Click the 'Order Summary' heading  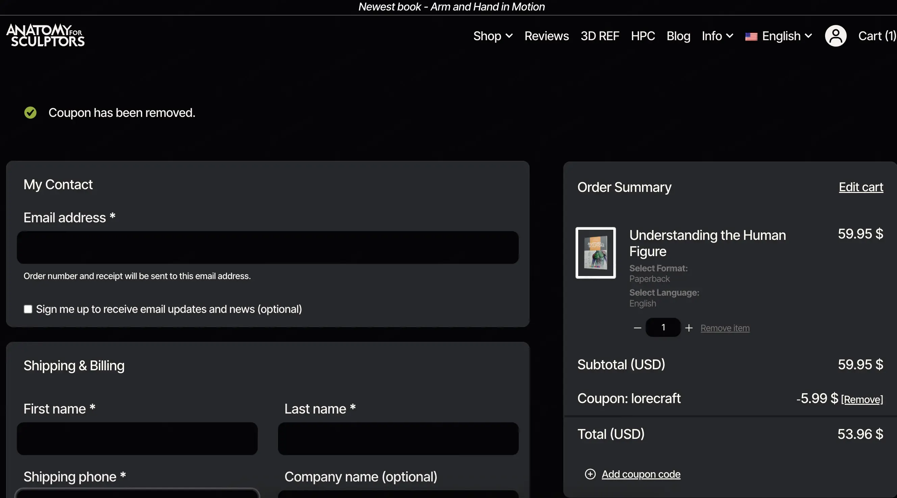point(624,187)
